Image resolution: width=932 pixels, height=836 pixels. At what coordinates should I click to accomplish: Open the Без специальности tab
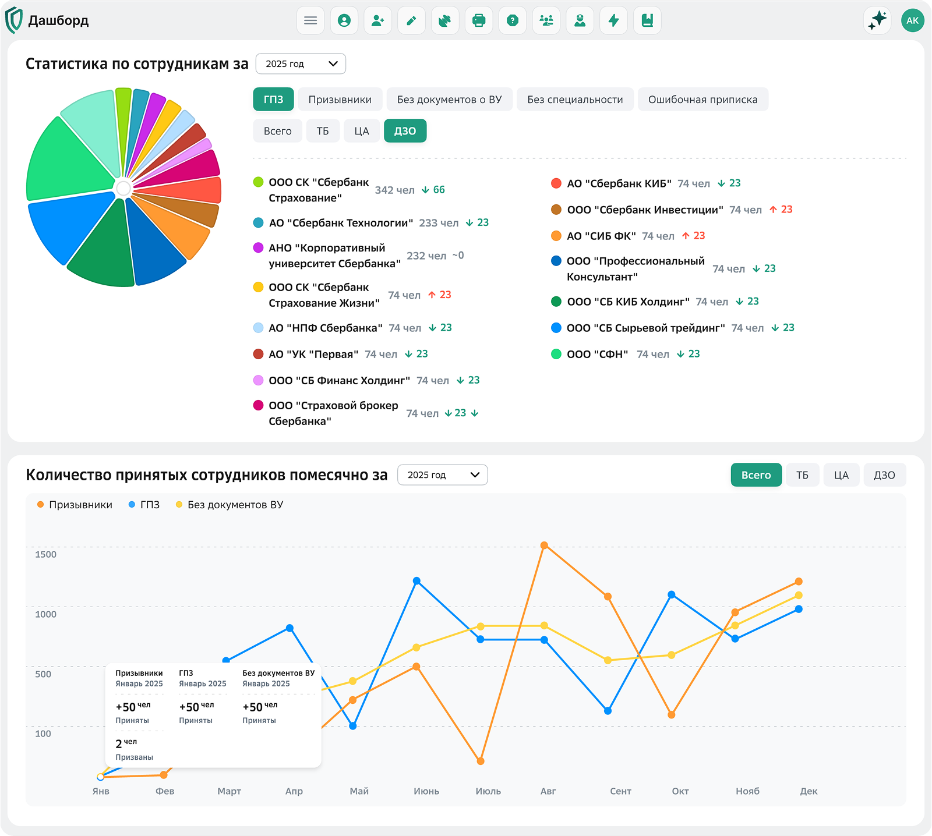(x=575, y=100)
